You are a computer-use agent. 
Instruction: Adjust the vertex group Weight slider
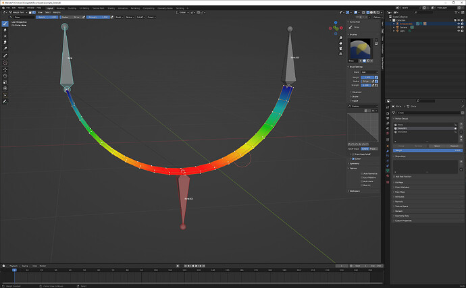point(428,150)
